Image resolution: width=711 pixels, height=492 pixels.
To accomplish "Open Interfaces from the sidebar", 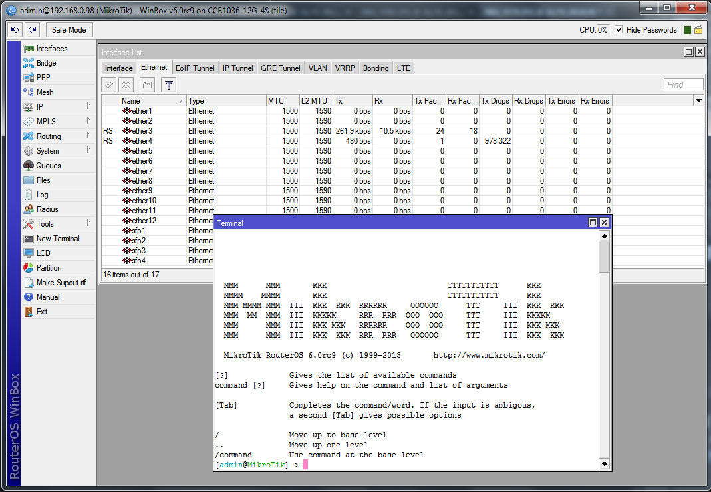I will point(50,47).
